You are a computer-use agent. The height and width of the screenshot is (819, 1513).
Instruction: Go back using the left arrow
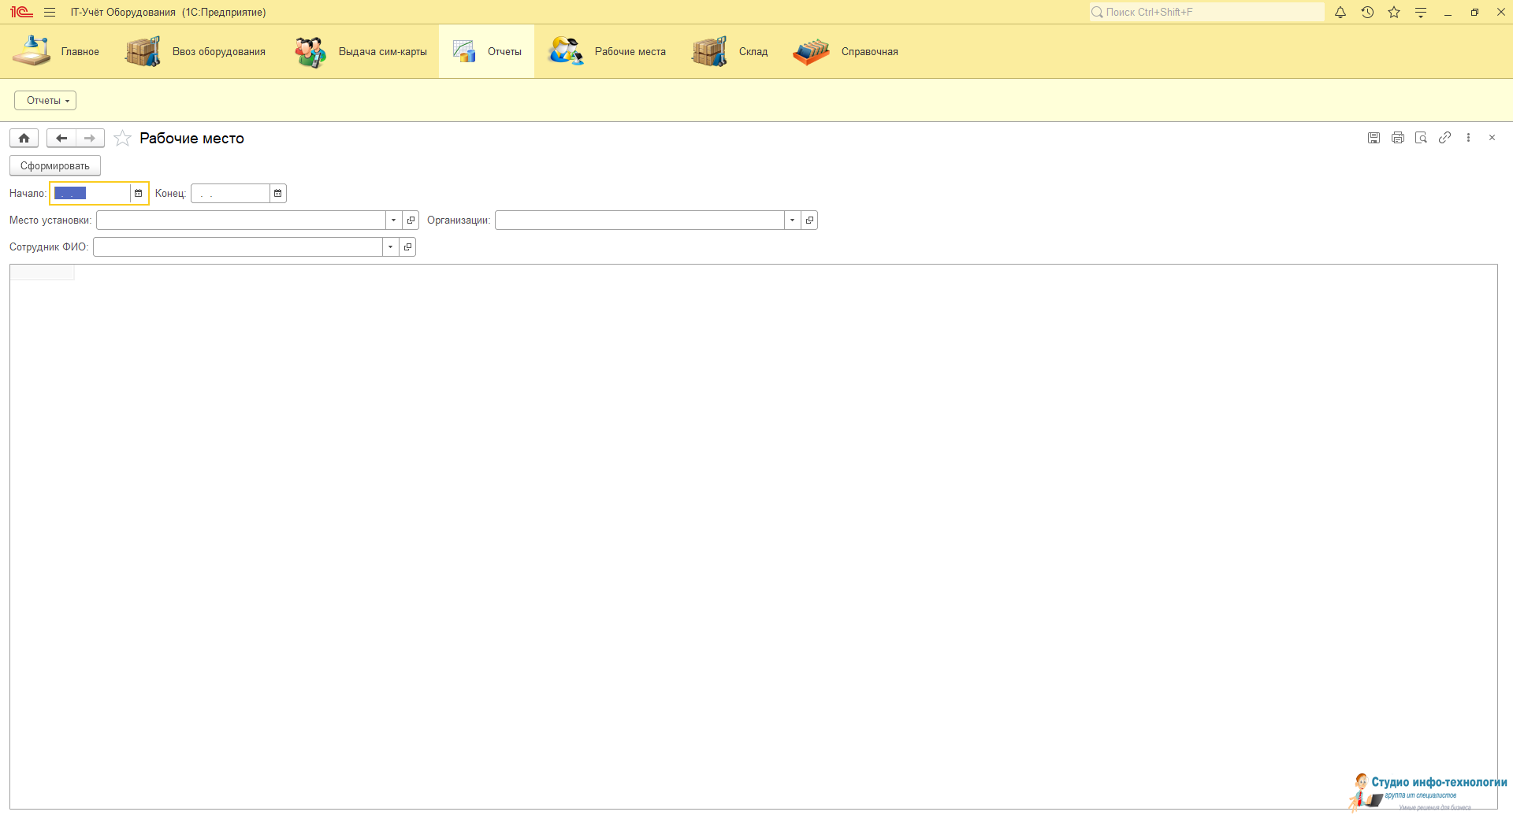click(x=61, y=139)
